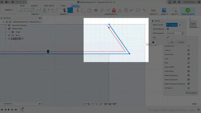Toggle the Show Points checkbox
Viewport: 201px width, 113px height.
188,71
